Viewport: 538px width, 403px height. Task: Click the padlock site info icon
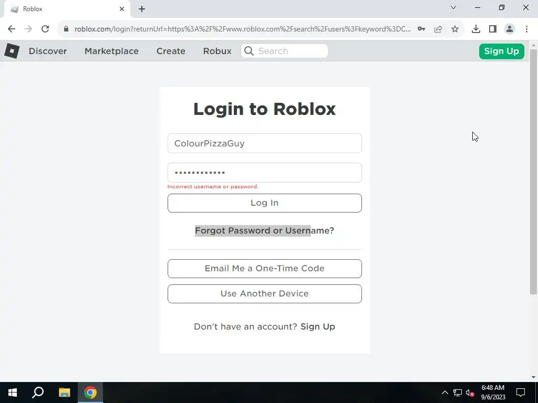[x=66, y=29]
